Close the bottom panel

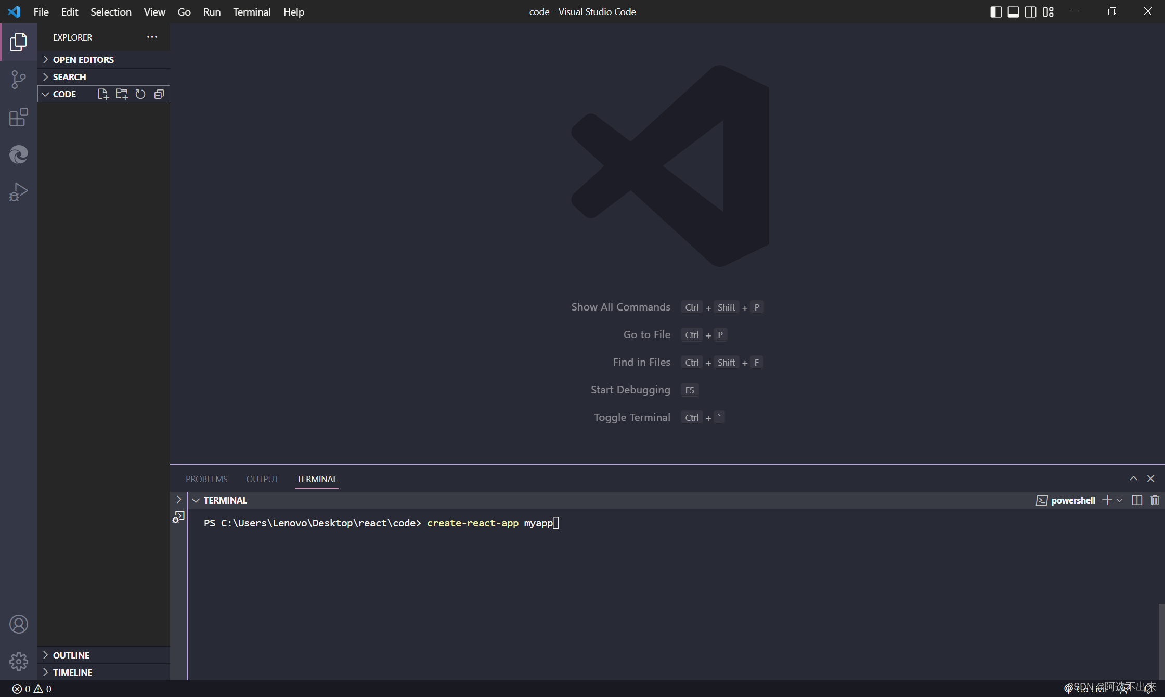[1151, 479]
